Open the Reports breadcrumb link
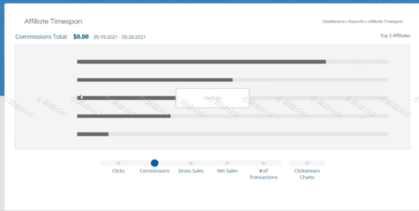Viewport: 419px width, 211px height. [356, 22]
